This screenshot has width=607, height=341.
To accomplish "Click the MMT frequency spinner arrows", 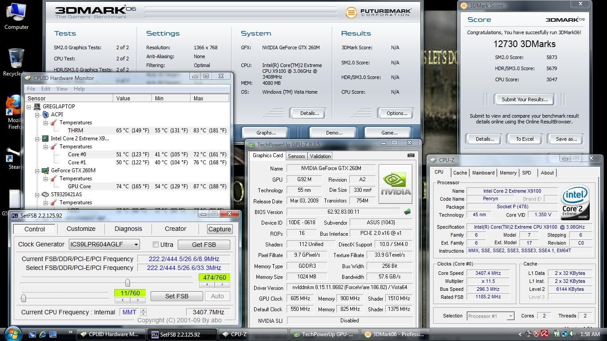I will coord(143,312).
